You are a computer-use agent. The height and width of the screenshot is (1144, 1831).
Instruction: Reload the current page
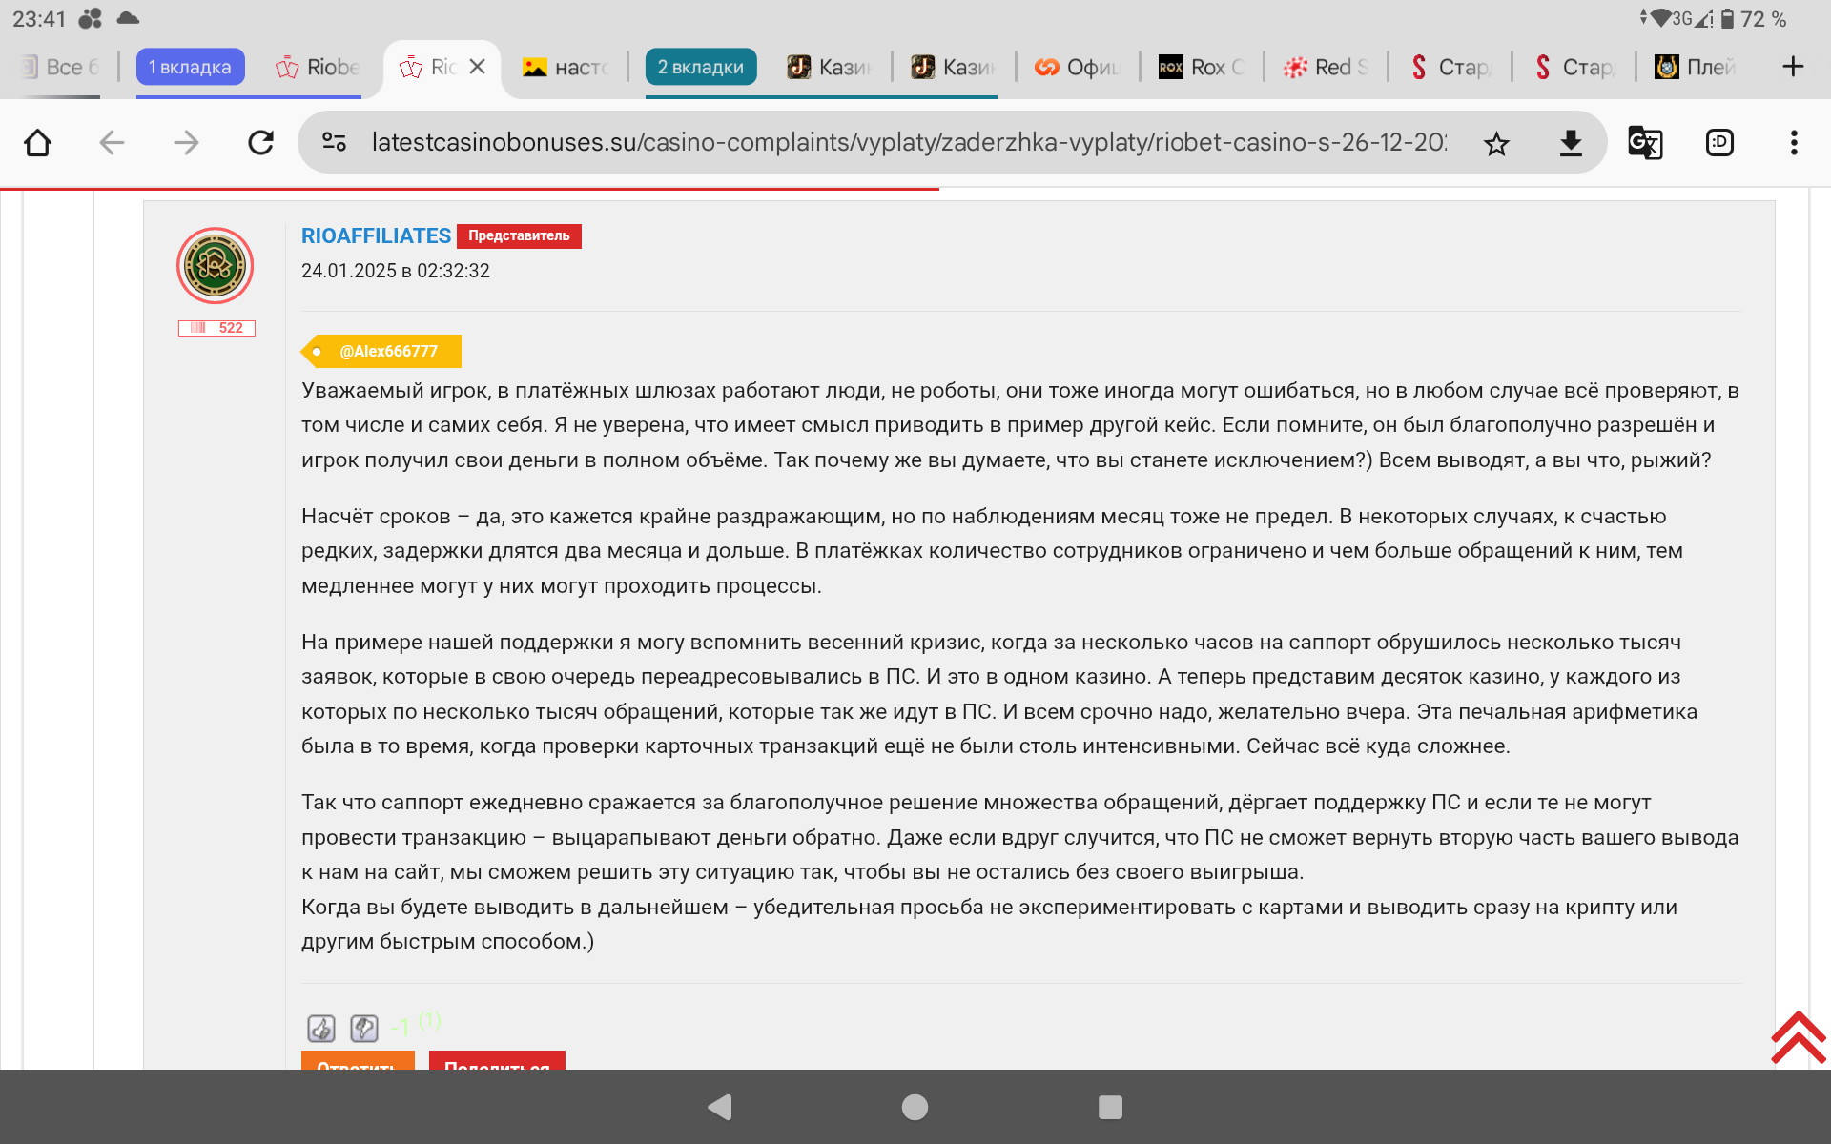pyautogui.click(x=260, y=143)
